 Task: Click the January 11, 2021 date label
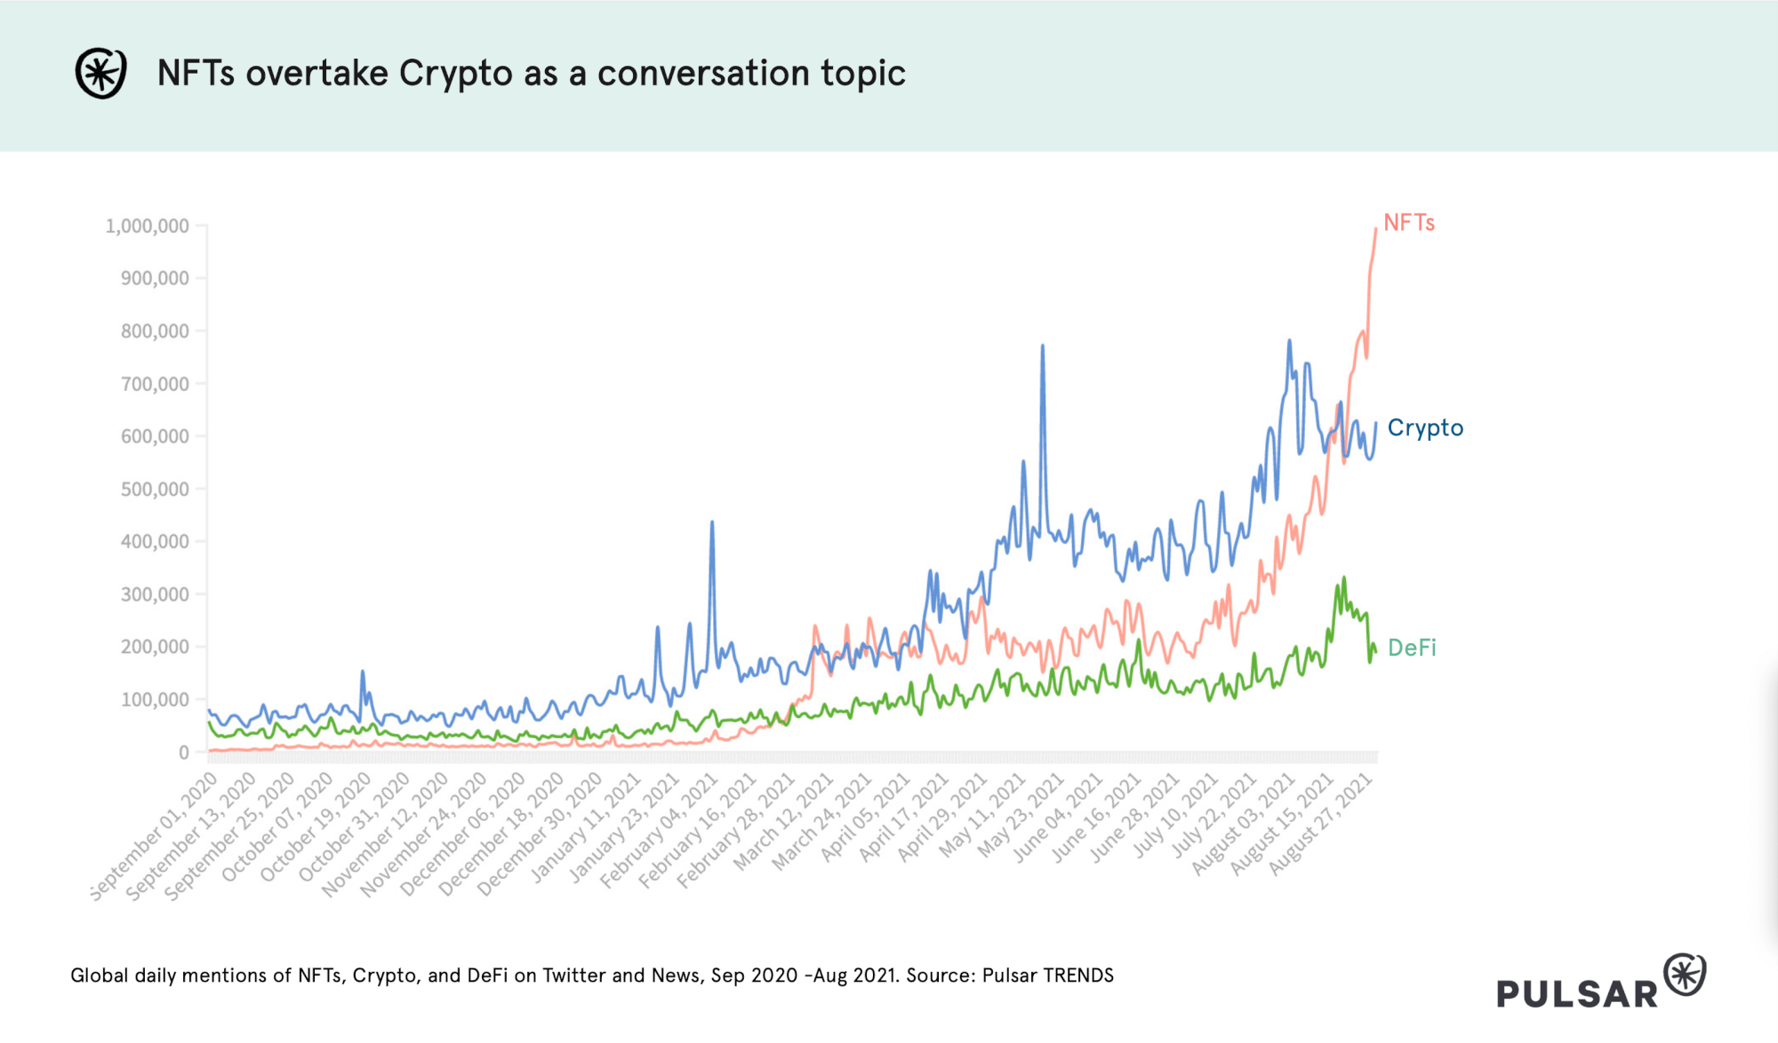click(586, 828)
